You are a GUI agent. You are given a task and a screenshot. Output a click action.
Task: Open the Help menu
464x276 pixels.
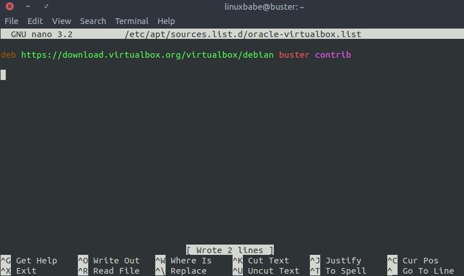[x=166, y=21]
